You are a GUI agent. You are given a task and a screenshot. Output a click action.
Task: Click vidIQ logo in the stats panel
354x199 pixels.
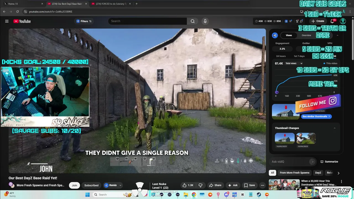pyautogui.click(x=275, y=35)
